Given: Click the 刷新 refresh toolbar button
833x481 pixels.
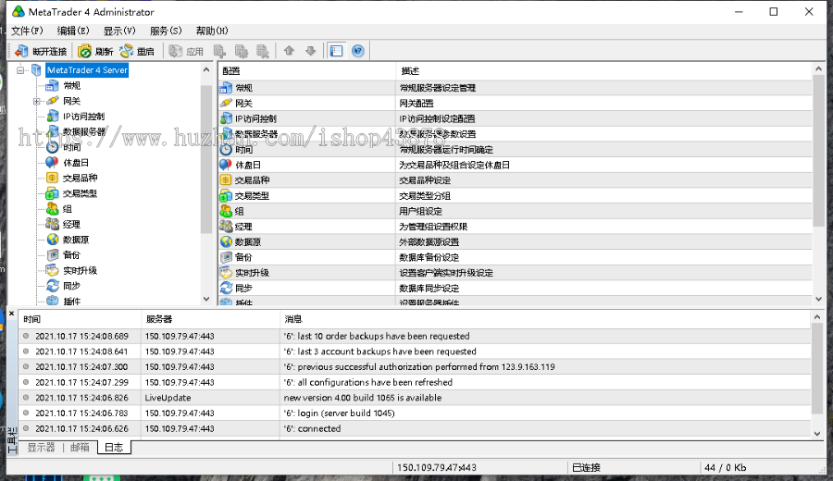Looking at the screenshot, I should 95,51.
